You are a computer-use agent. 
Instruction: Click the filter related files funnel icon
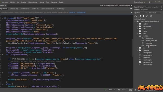131,9
